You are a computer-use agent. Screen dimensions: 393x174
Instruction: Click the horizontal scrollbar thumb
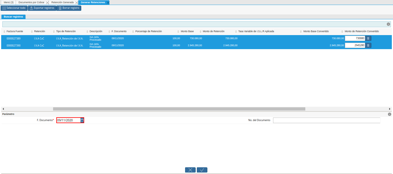pyautogui.click(x=179, y=109)
